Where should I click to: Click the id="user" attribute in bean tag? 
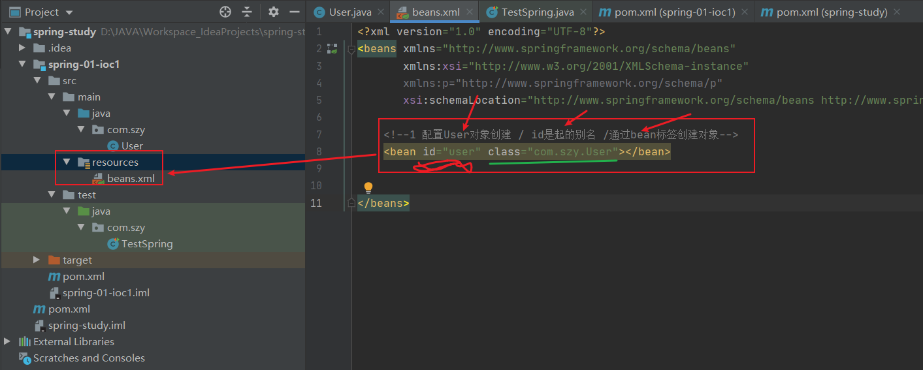coord(452,151)
